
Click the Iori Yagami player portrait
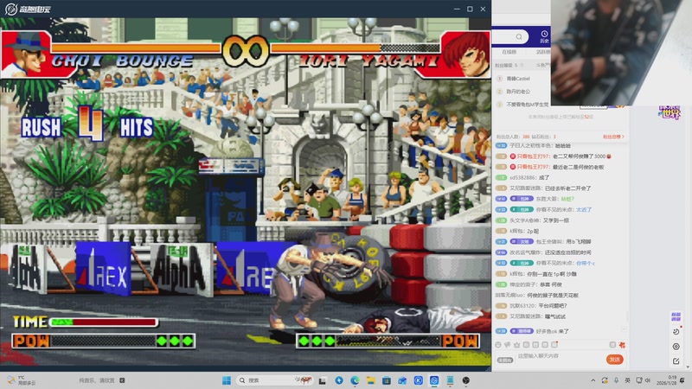[465, 54]
